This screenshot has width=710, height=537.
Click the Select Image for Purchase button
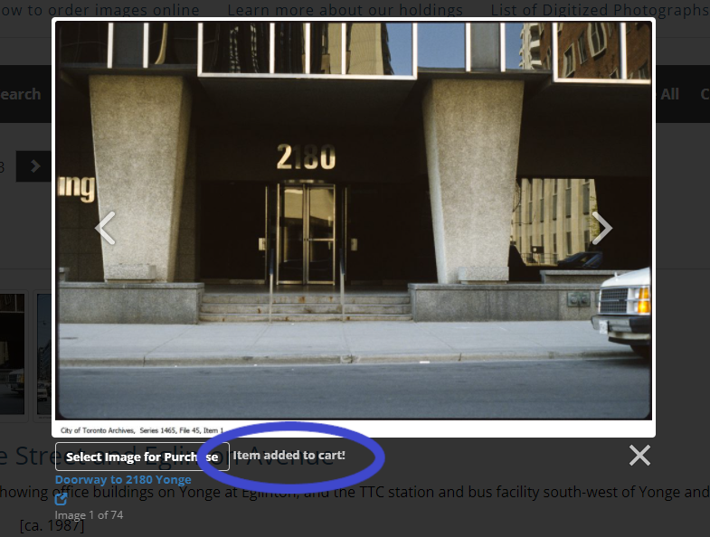click(142, 457)
